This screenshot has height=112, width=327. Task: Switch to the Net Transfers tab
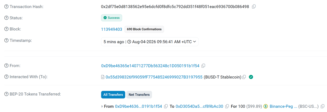(x=139, y=95)
